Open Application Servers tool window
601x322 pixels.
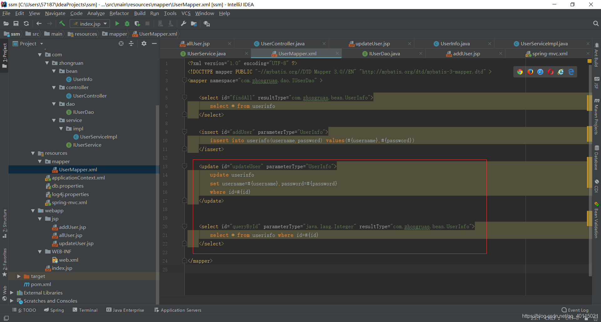[177, 310]
